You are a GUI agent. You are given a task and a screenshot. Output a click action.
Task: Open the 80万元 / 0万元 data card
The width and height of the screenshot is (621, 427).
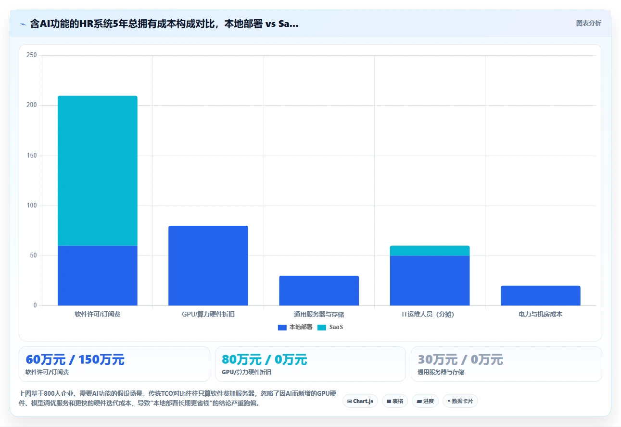coord(310,364)
